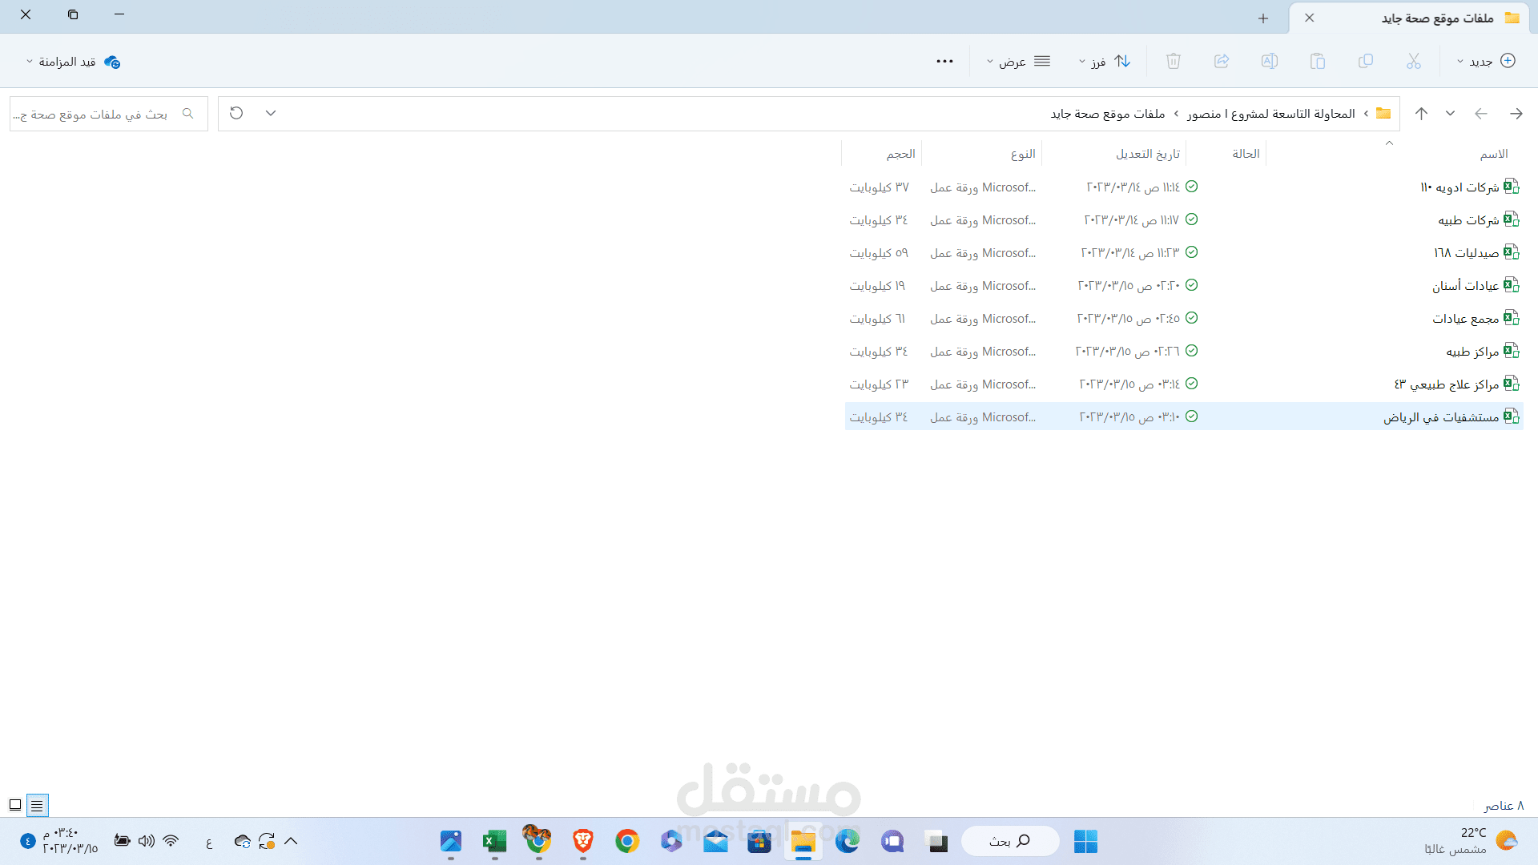The height and width of the screenshot is (865, 1538).
Task: Click the Cut scissors icon in toolbar
Action: click(1413, 61)
